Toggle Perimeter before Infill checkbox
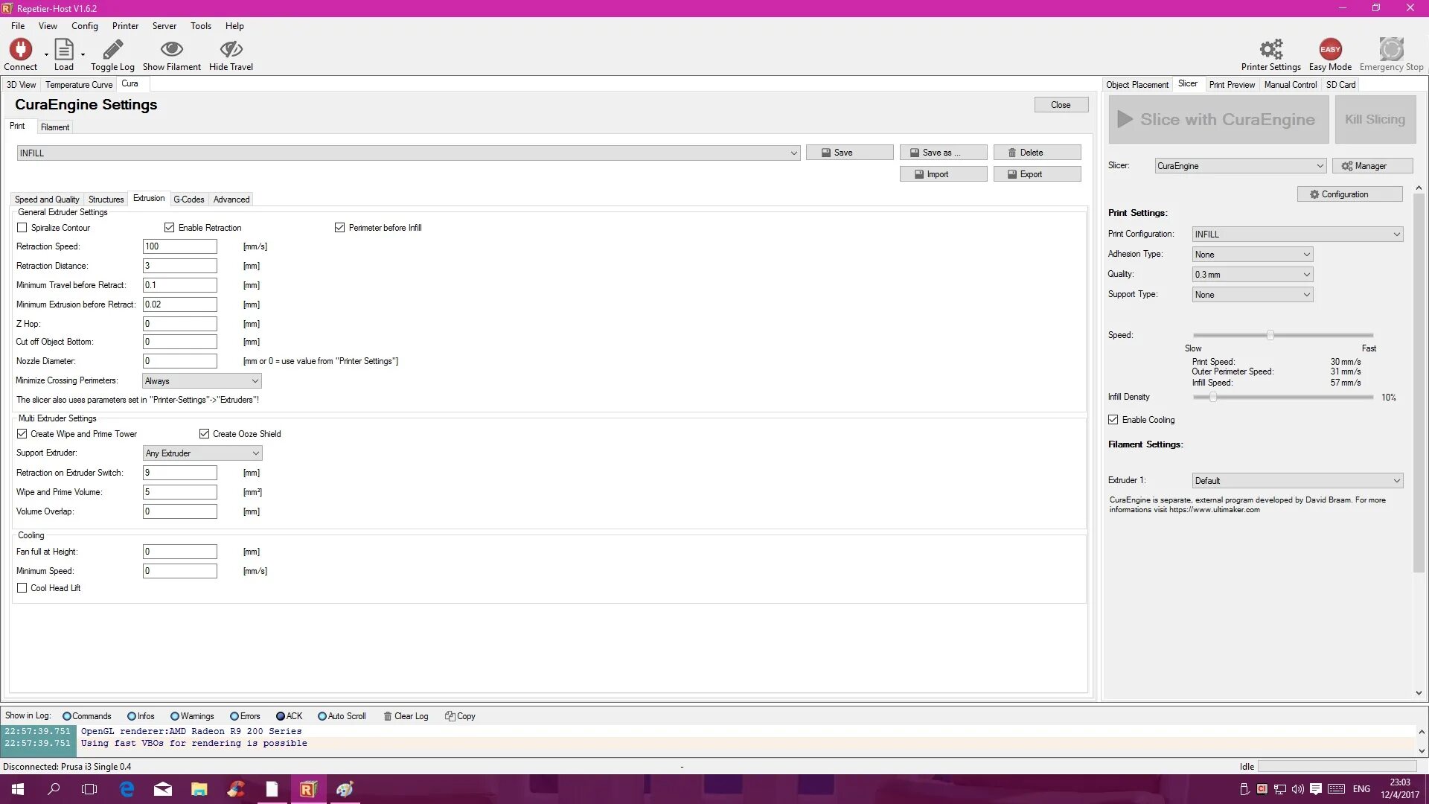This screenshot has width=1429, height=804. tap(339, 227)
